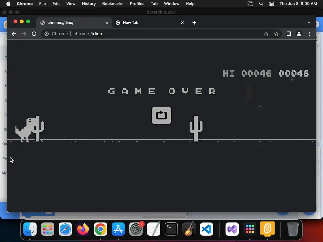This screenshot has height=242, width=323.
Task: Open Control Center in menu bar
Action: pyautogui.click(x=272, y=4)
